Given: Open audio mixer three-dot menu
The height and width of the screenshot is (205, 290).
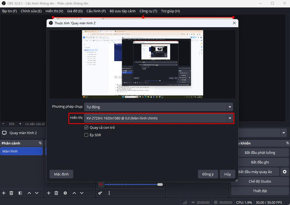Looking at the screenshot, I should 109,193.
